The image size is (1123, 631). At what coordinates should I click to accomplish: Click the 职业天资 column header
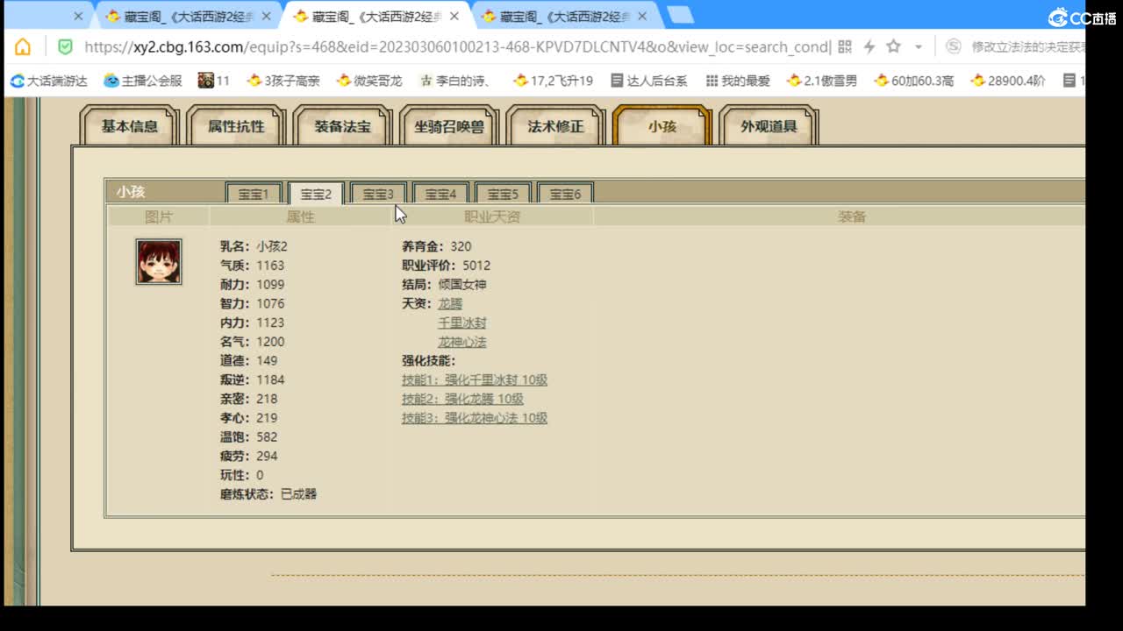(x=492, y=216)
